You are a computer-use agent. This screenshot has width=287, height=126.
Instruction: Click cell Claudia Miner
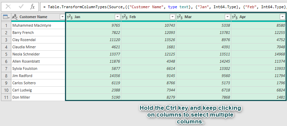[38, 47]
